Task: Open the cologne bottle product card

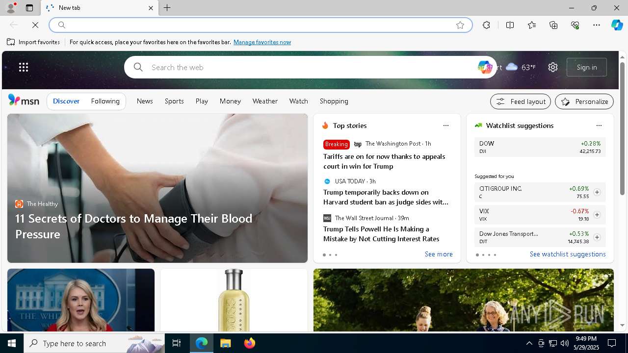Action: pos(234,300)
